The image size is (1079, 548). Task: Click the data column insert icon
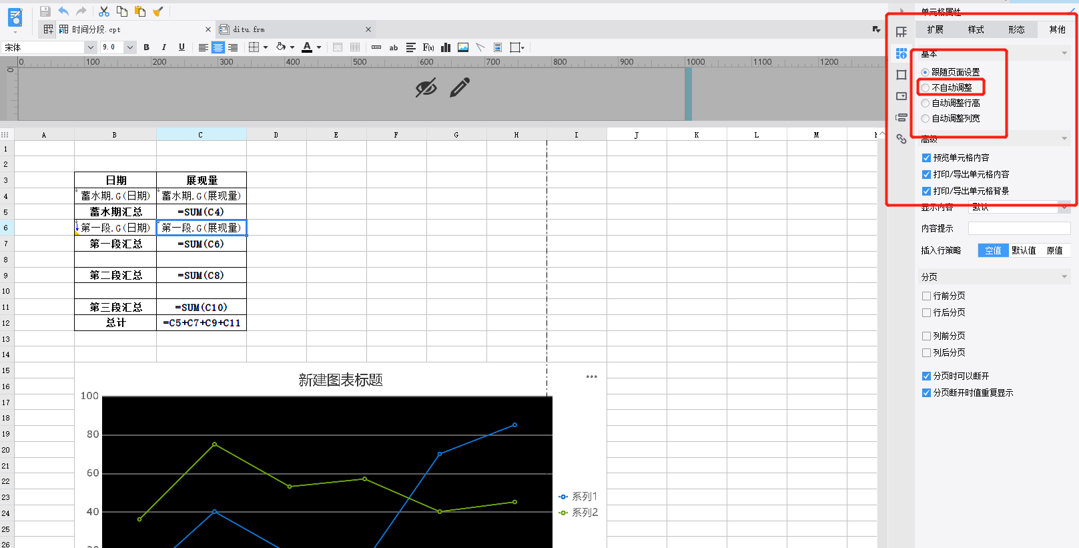tap(376, 47)
